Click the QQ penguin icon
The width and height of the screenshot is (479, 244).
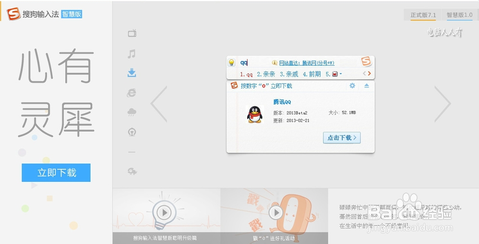coord(254,114)
